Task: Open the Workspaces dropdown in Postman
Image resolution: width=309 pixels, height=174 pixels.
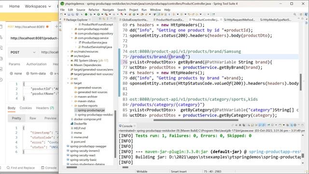Action: 38,6
